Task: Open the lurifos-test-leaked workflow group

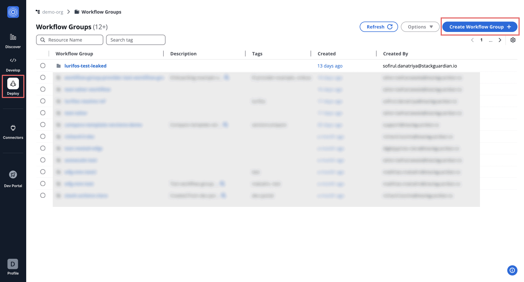Action: pos(86,66)
